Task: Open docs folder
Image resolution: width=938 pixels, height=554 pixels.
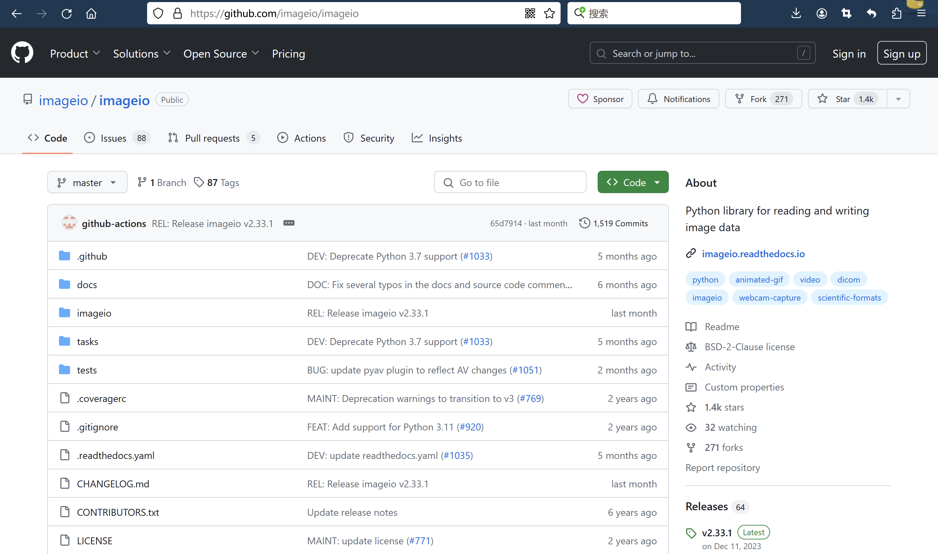Action: pyautogui.click(x=86, y=285)
